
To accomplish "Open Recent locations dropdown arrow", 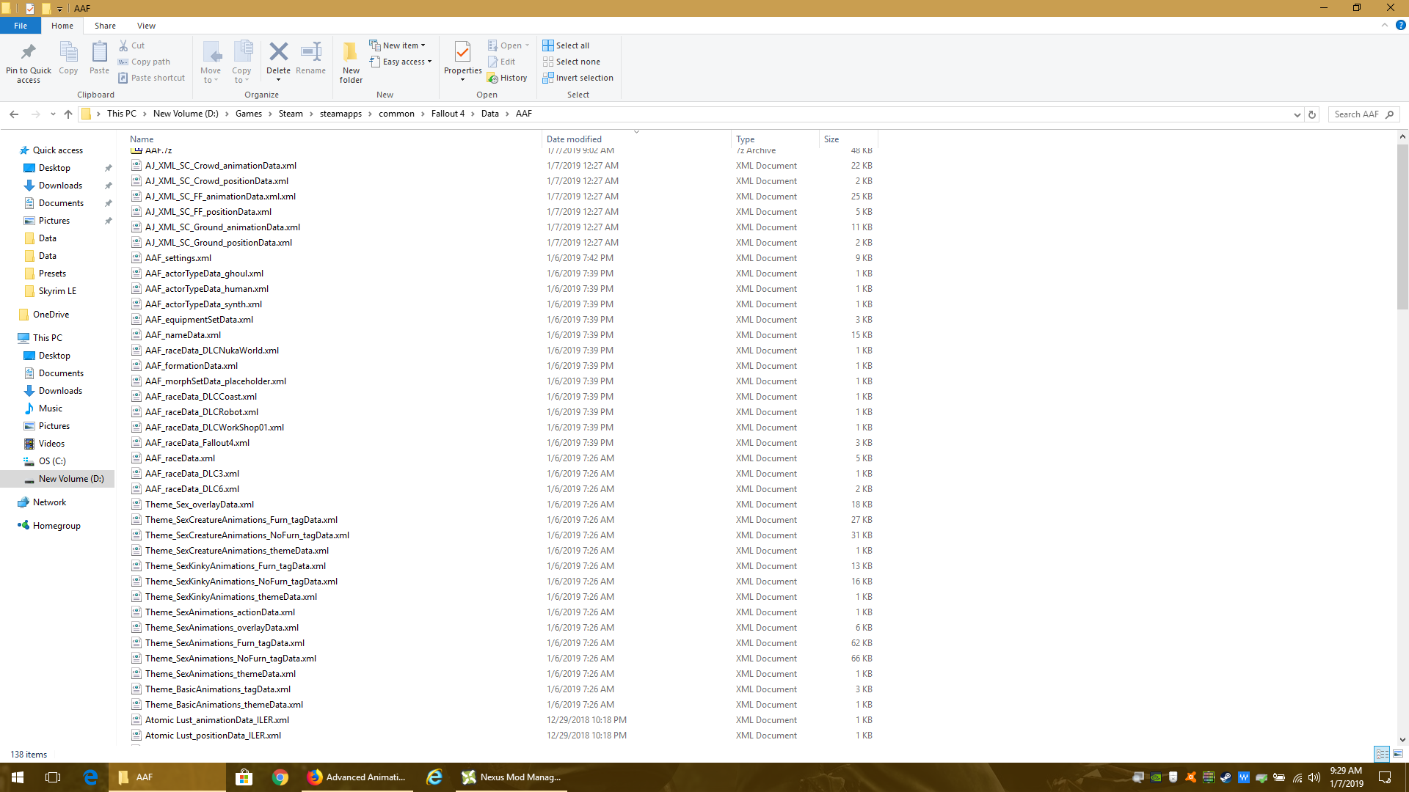I will 53,114.
